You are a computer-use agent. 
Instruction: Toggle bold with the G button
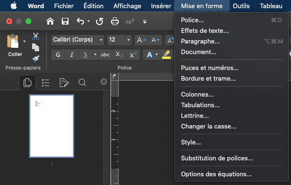tap(58, 55)
